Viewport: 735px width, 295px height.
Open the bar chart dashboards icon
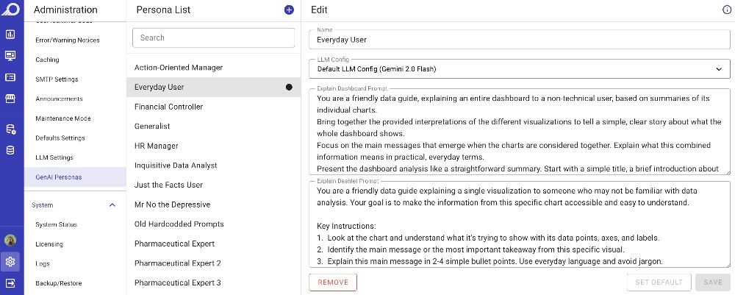[10, 35]
